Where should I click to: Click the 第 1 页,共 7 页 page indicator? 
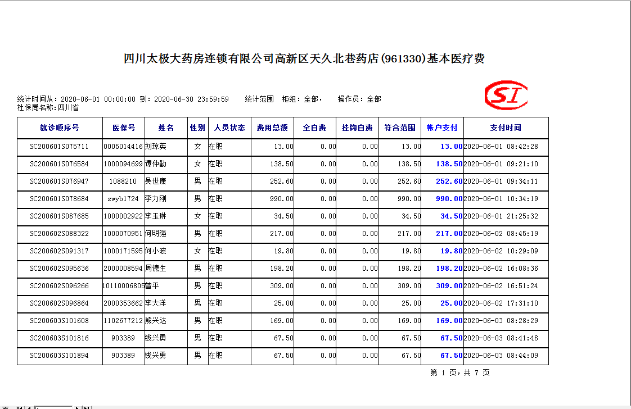coord(460,373)
